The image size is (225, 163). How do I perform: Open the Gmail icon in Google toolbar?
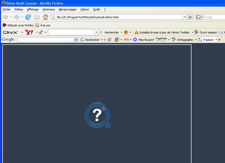[x=126, y=40]
